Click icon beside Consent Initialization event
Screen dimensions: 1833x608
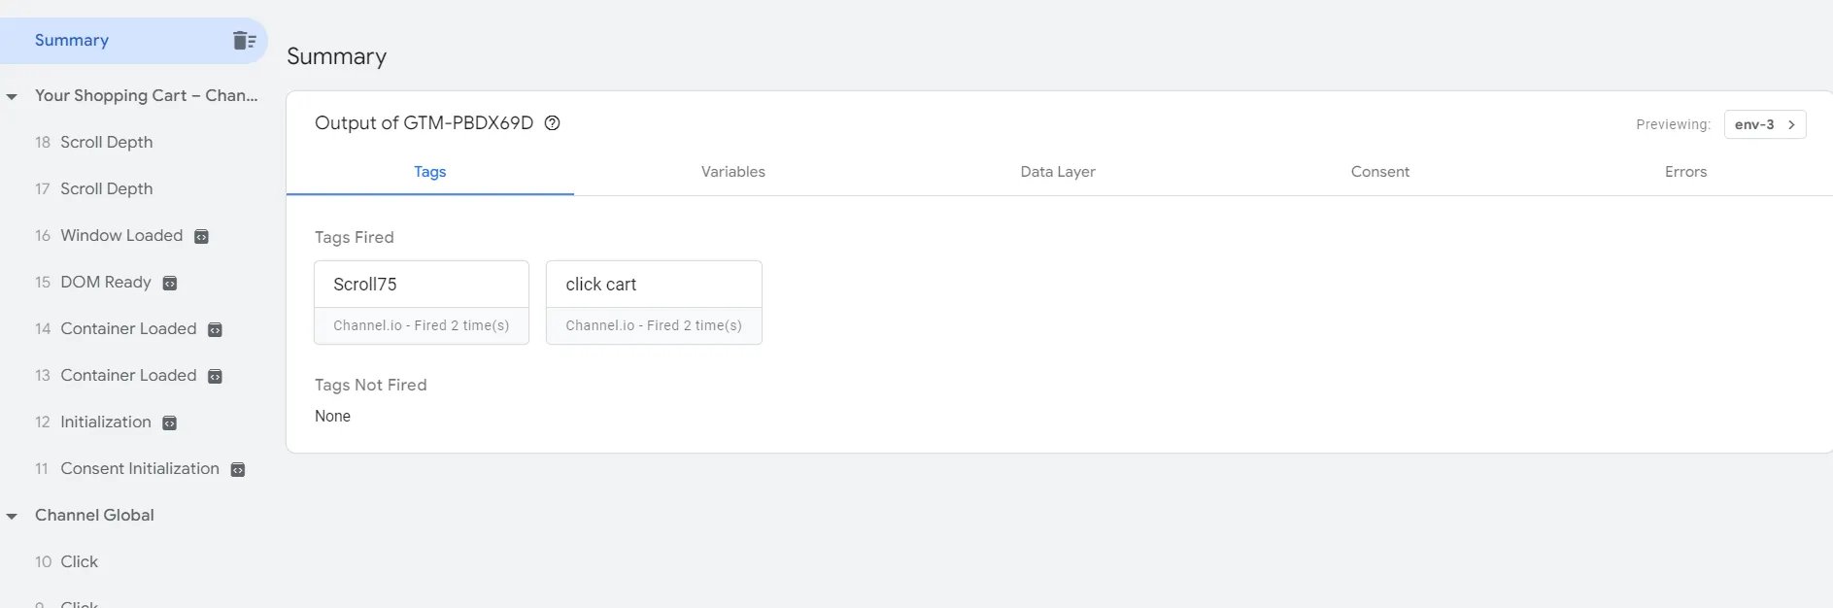238,469
